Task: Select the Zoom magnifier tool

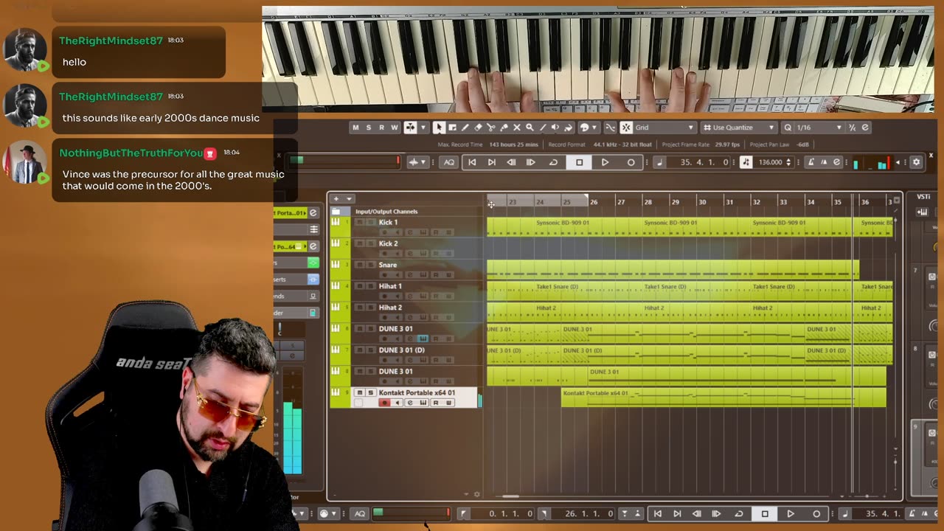Action: point(530,128)
